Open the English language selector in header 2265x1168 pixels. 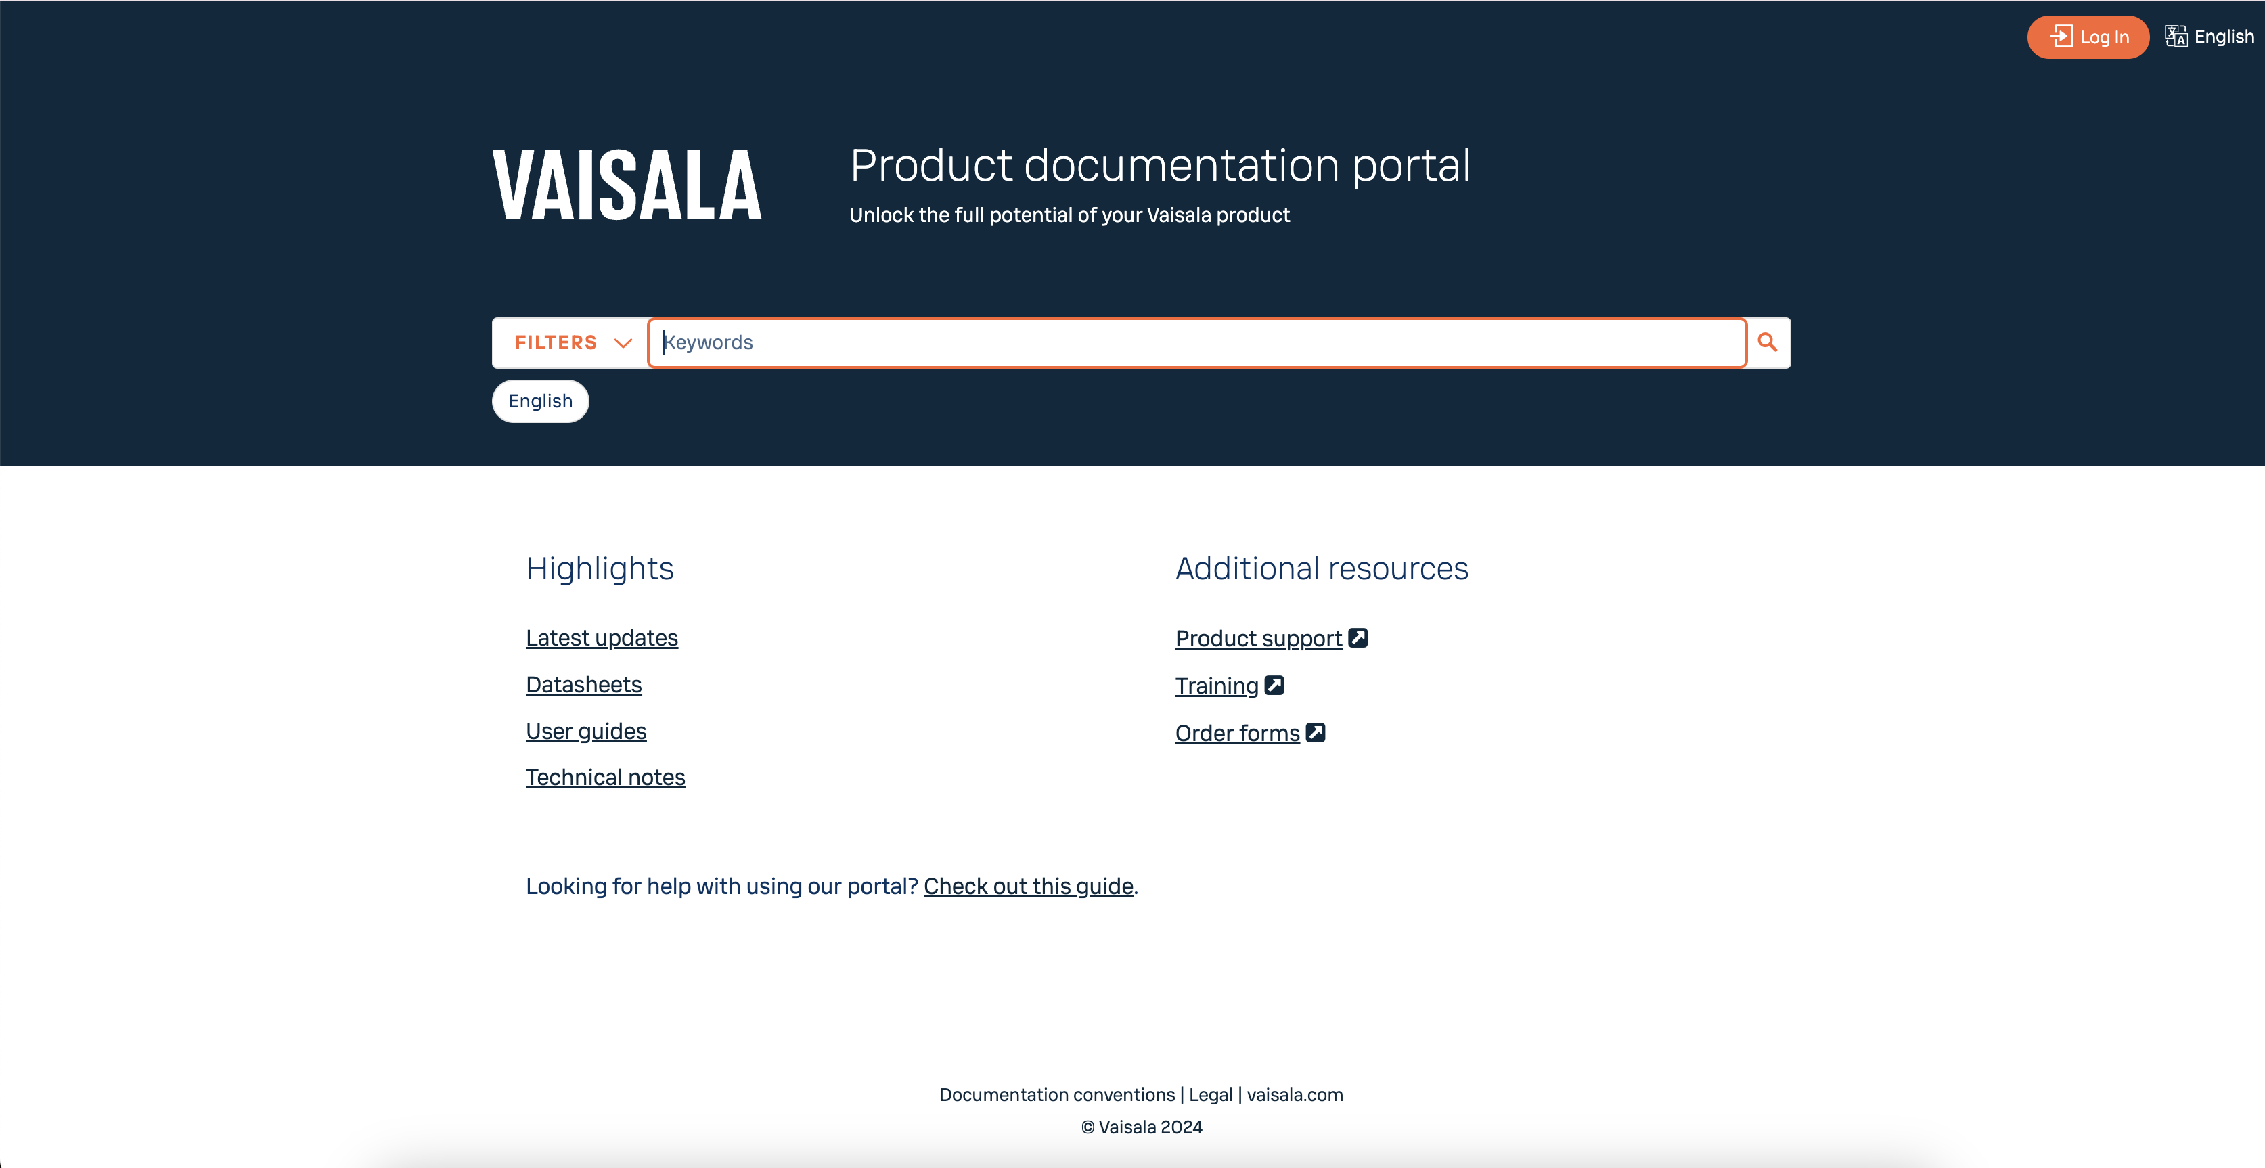pos(2210,37)
